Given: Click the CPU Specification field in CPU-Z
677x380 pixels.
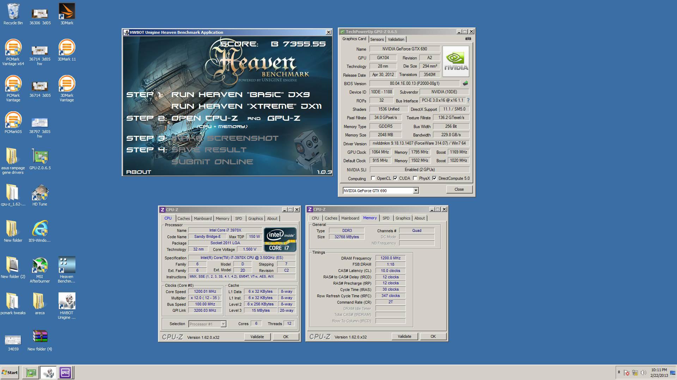Looking at the screenshot, I should 242,258.
